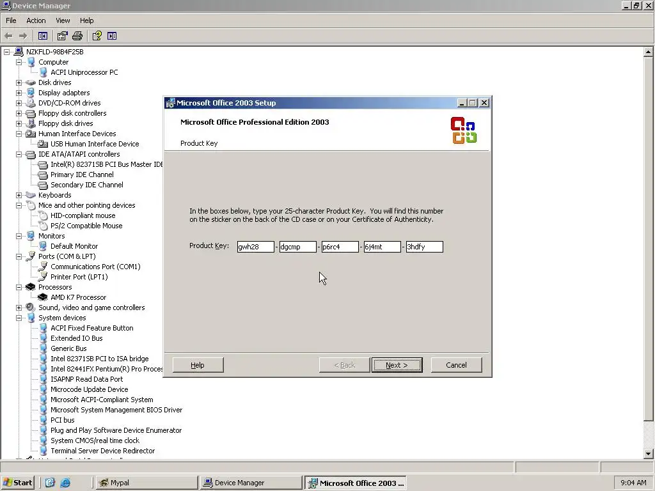This screenshot has height=491, width=655.
Task: Click the Show Desktop quick launch icon
Action: 50,483
